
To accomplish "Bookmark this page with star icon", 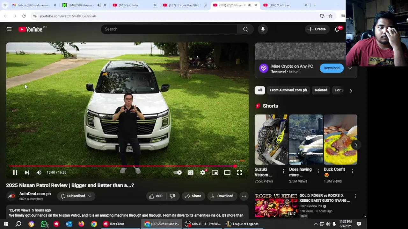I will point(331,16).
